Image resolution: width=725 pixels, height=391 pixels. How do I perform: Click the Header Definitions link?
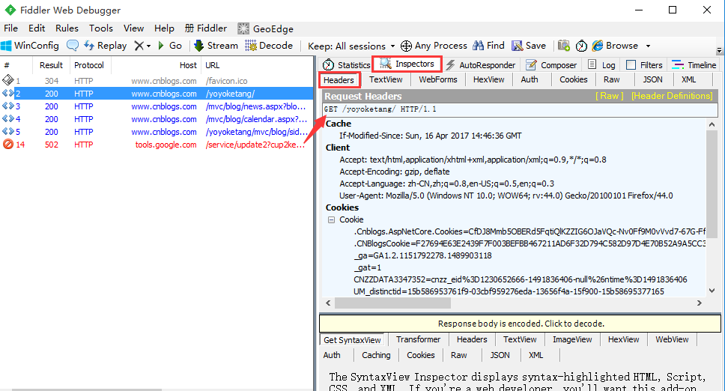(x=672, y=96)
